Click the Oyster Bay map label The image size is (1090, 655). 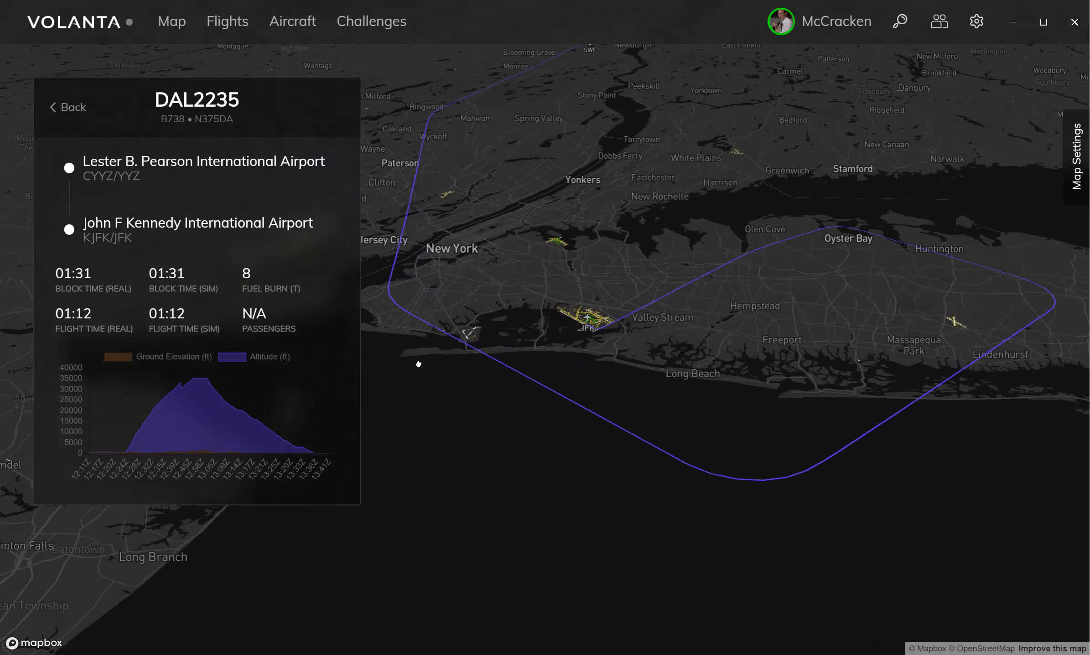tap(848, 239)
